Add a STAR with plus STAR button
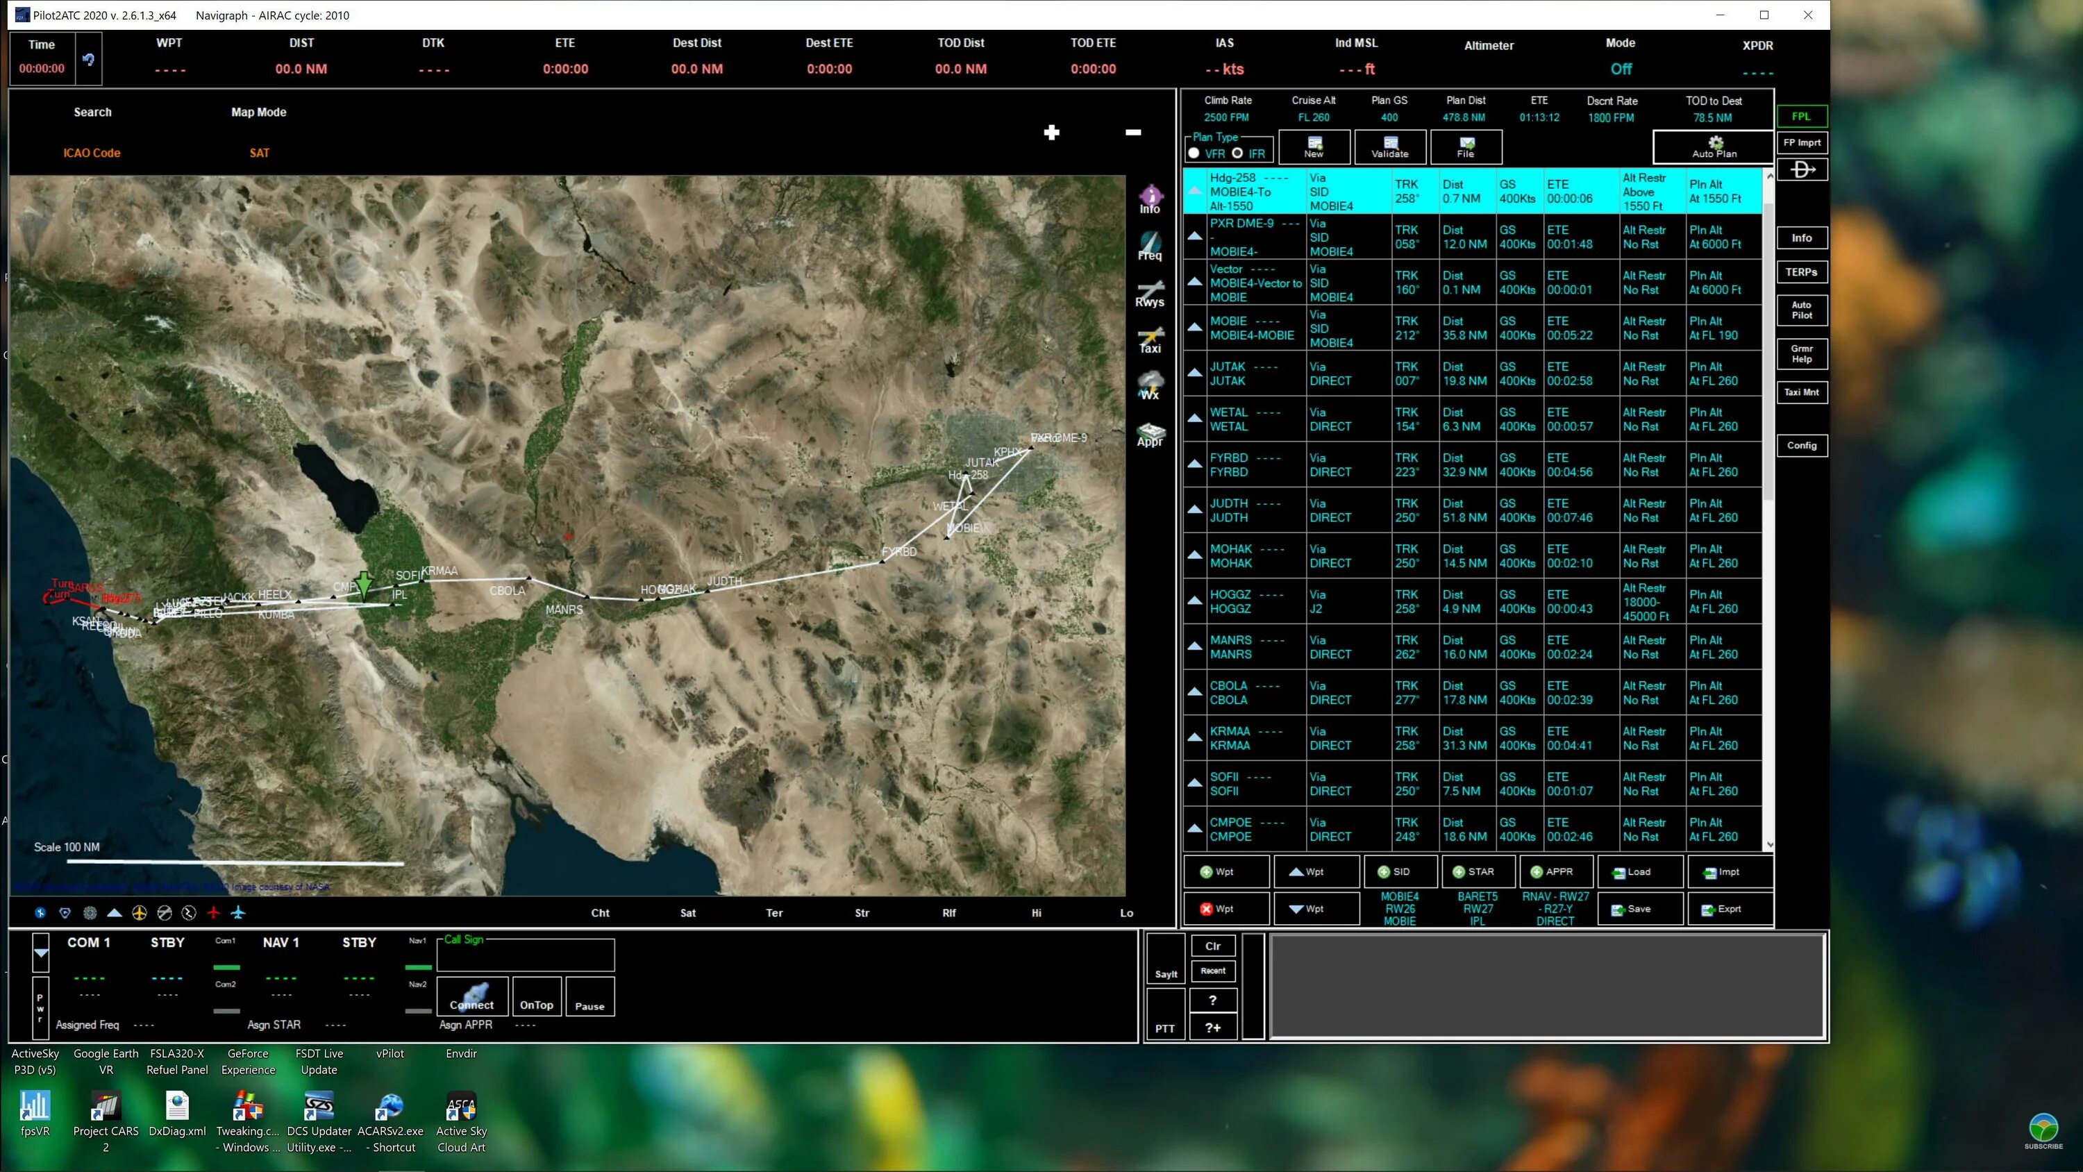 [x=1478, y=872]
